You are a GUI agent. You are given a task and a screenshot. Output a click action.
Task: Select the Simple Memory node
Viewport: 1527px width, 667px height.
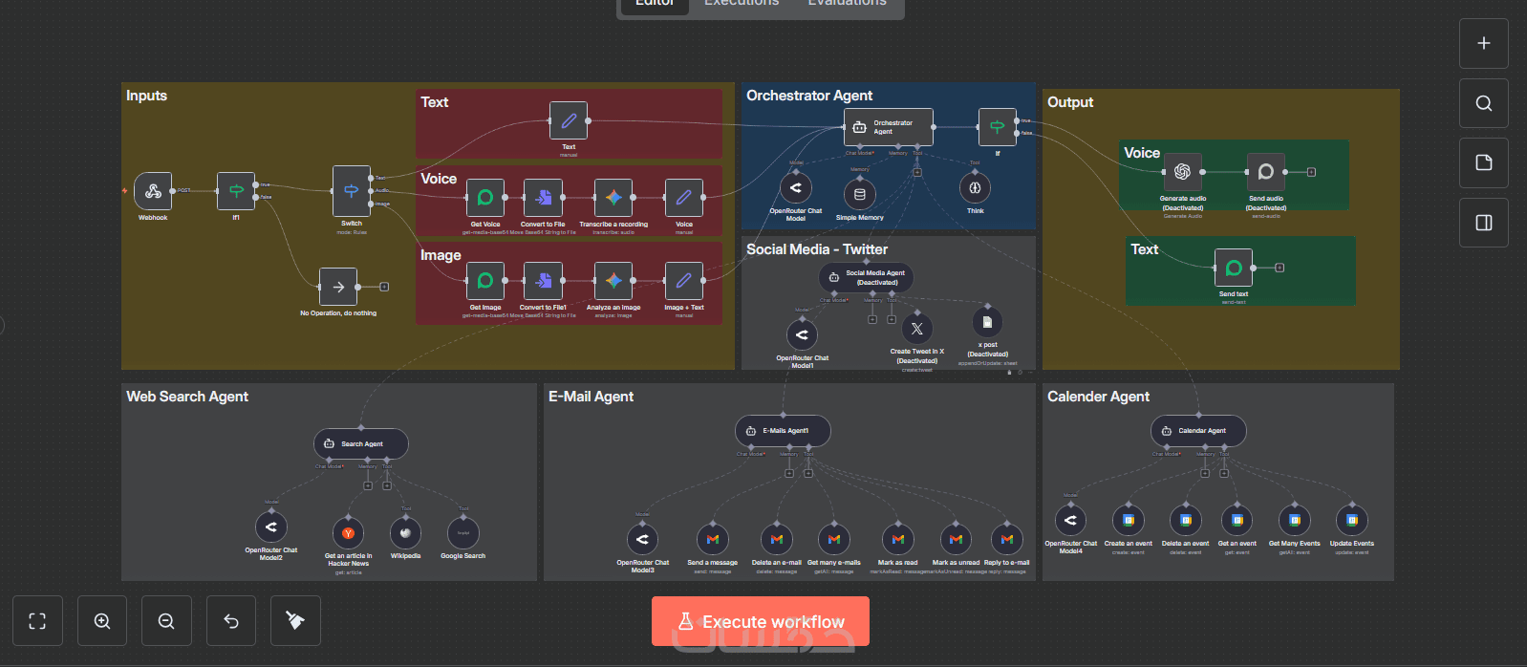[x=860, y=195]
